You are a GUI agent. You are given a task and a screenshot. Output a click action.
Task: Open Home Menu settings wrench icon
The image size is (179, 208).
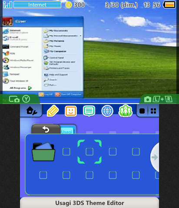(32, 111)
